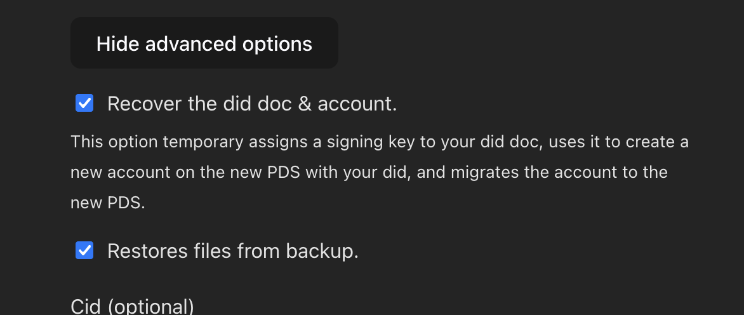
Task: Click description line starting "This option temporary assigns"
Action: 379,142
